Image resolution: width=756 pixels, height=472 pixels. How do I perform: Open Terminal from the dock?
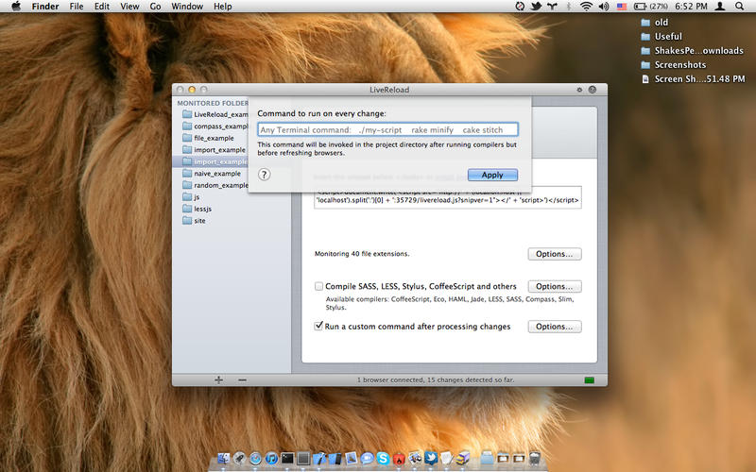(x=287, y=458)
